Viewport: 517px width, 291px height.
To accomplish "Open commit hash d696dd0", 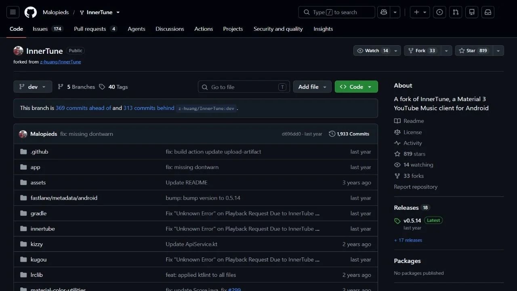I will pos(291,134).
